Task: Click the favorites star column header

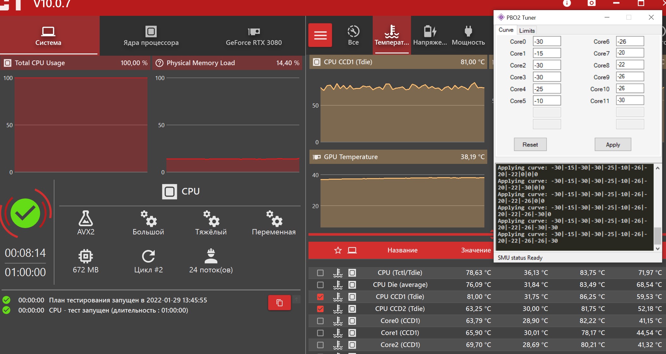Action: 338,250
